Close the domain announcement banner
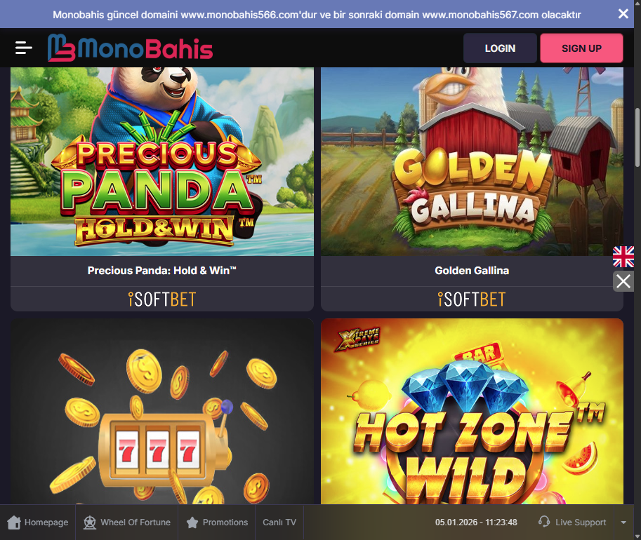Screen dimensions: 641x540 point(623,14)
